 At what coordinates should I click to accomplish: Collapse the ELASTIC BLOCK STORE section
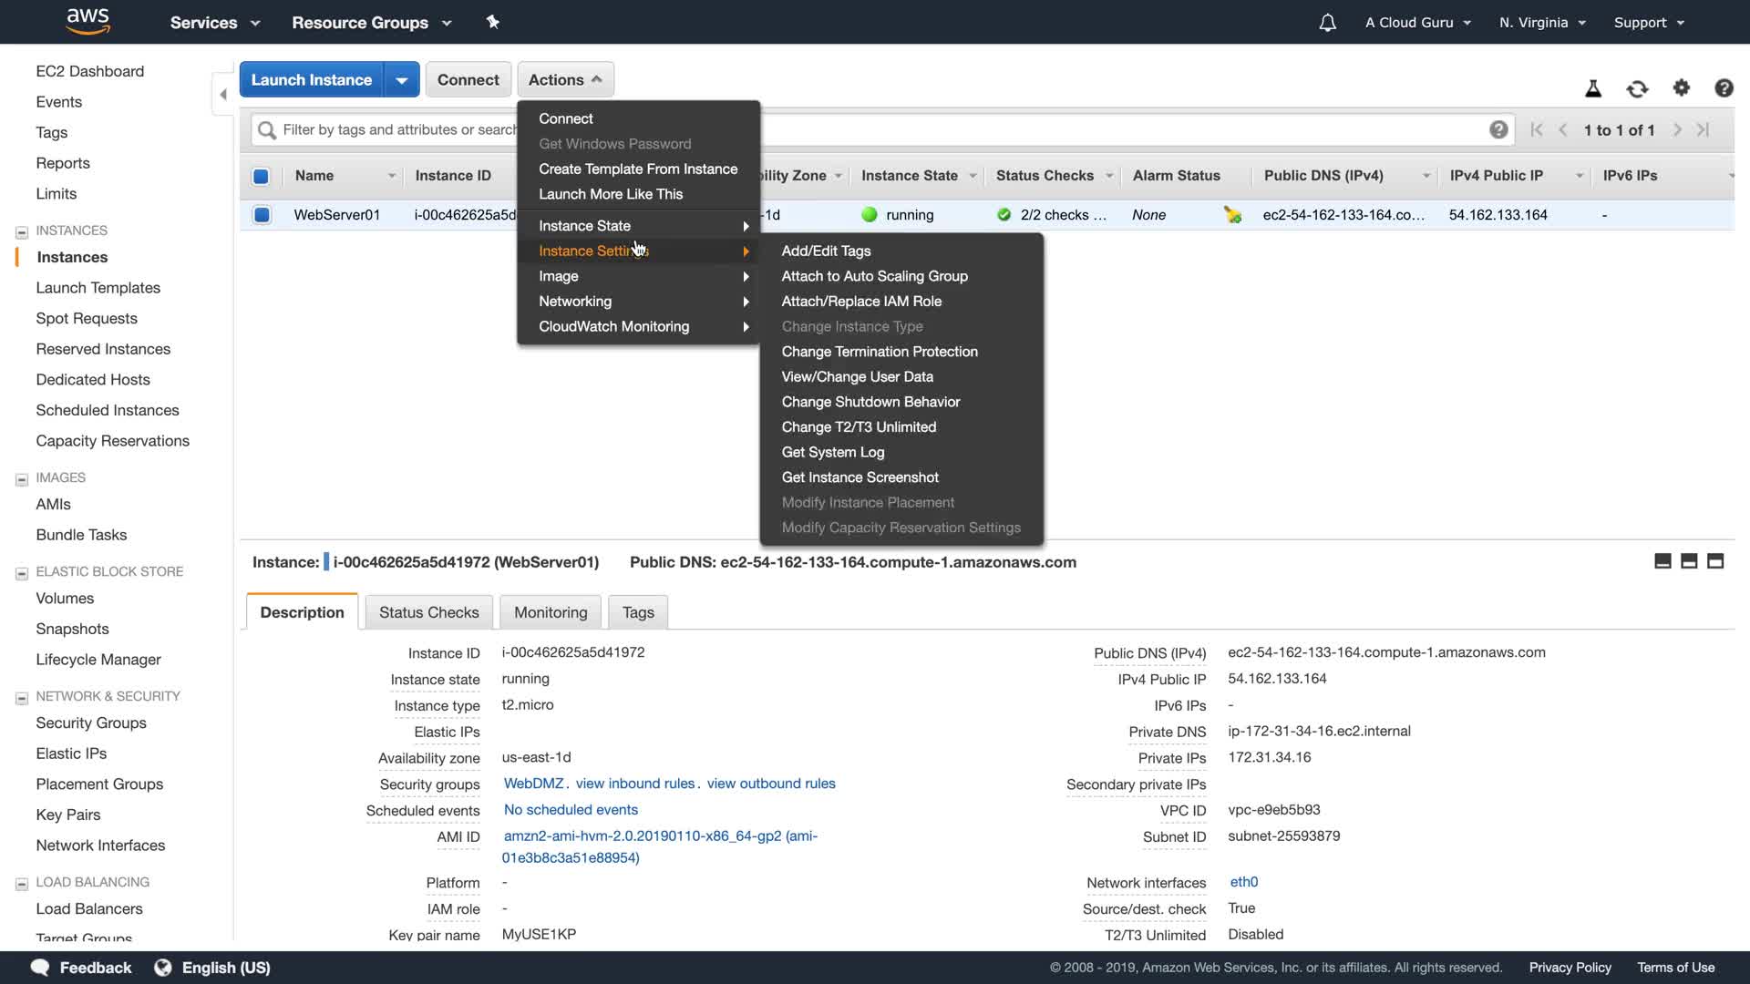(x=22, y=573)
